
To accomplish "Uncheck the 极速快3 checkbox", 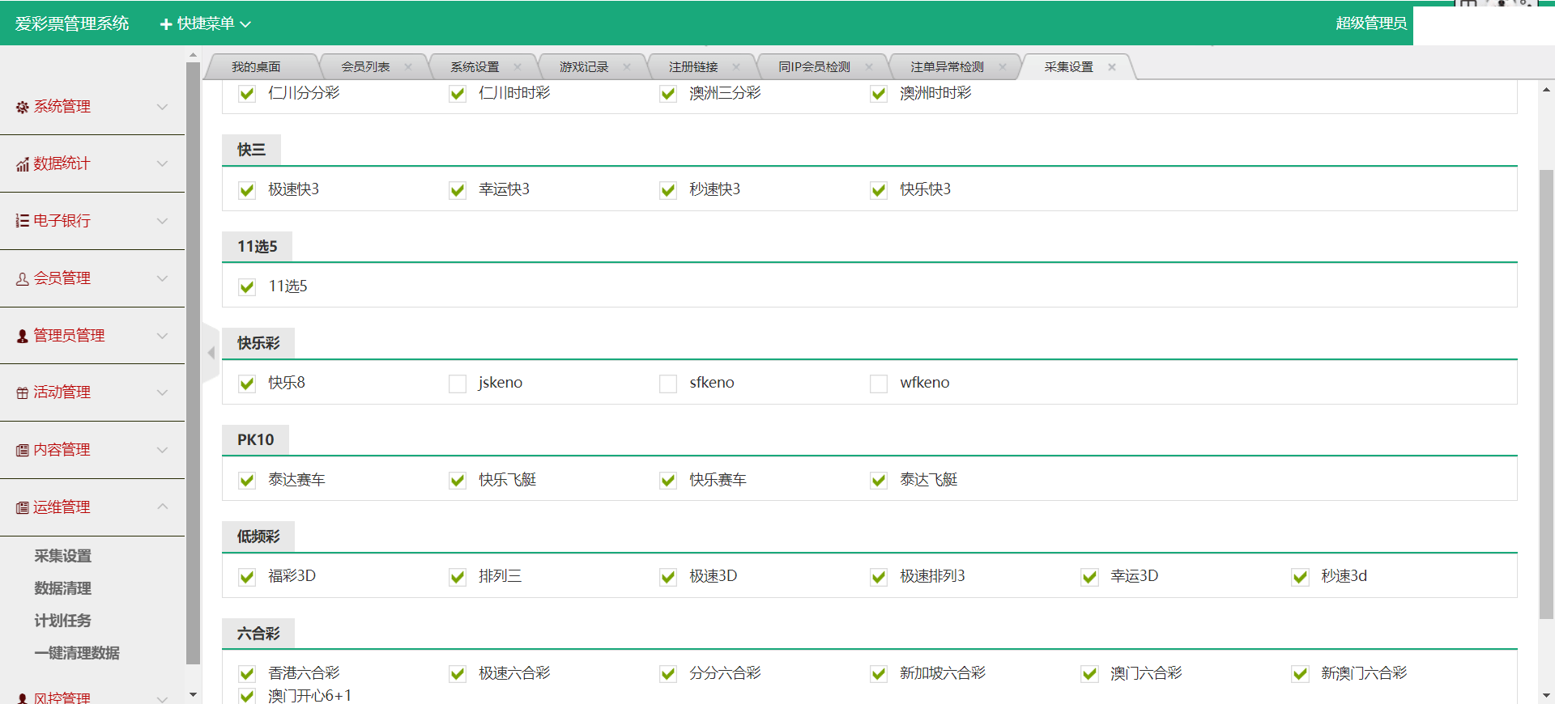I will (247, 190).
